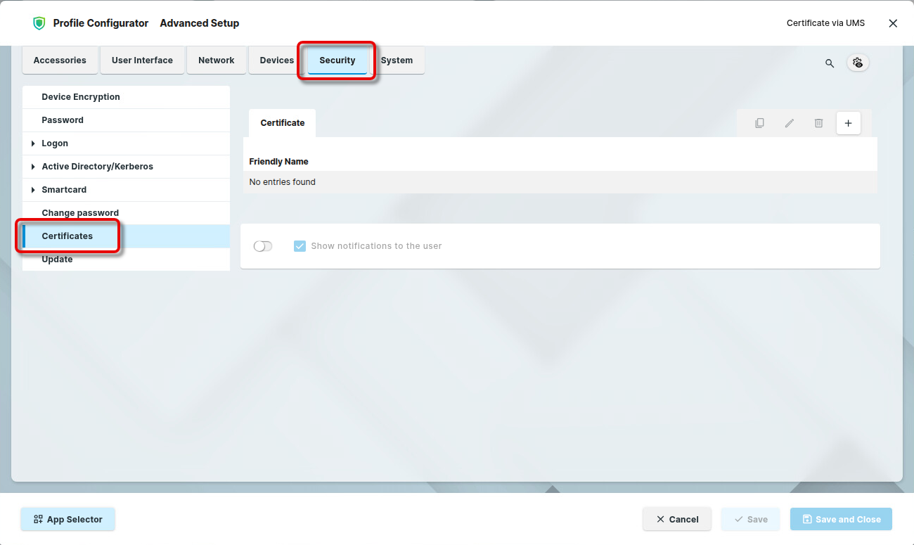Open the App Selector

[67, 520]
